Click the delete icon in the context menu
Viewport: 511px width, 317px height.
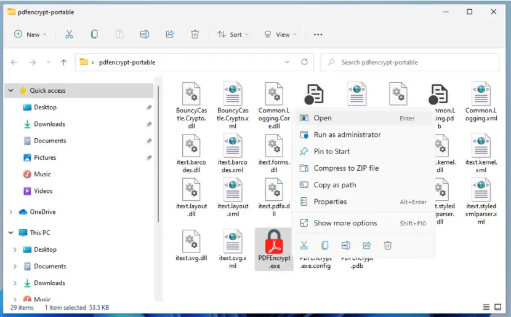pos(387,246)
